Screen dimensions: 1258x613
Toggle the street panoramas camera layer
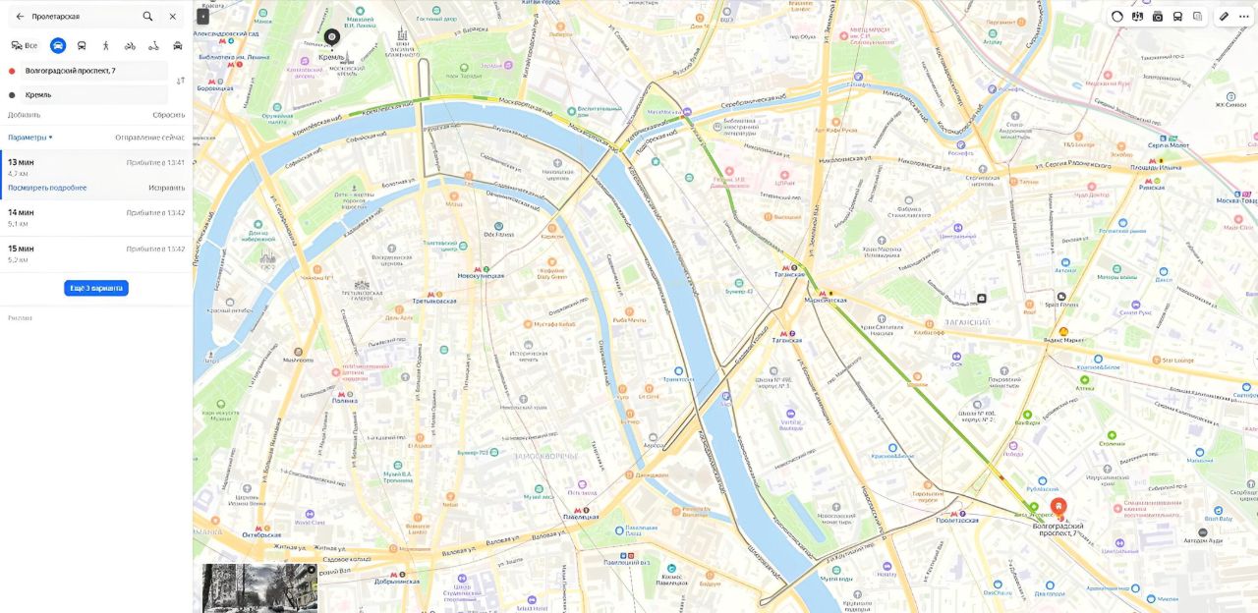tap(1158, 16)
